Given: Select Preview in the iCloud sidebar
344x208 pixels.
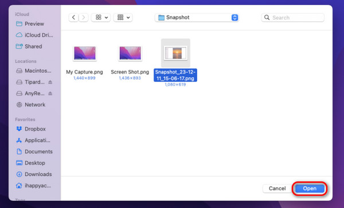Looking at the screenshot, I should tap(34, 23).
